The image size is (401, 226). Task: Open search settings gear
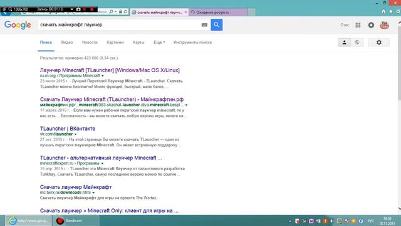[x=378, y=42]
